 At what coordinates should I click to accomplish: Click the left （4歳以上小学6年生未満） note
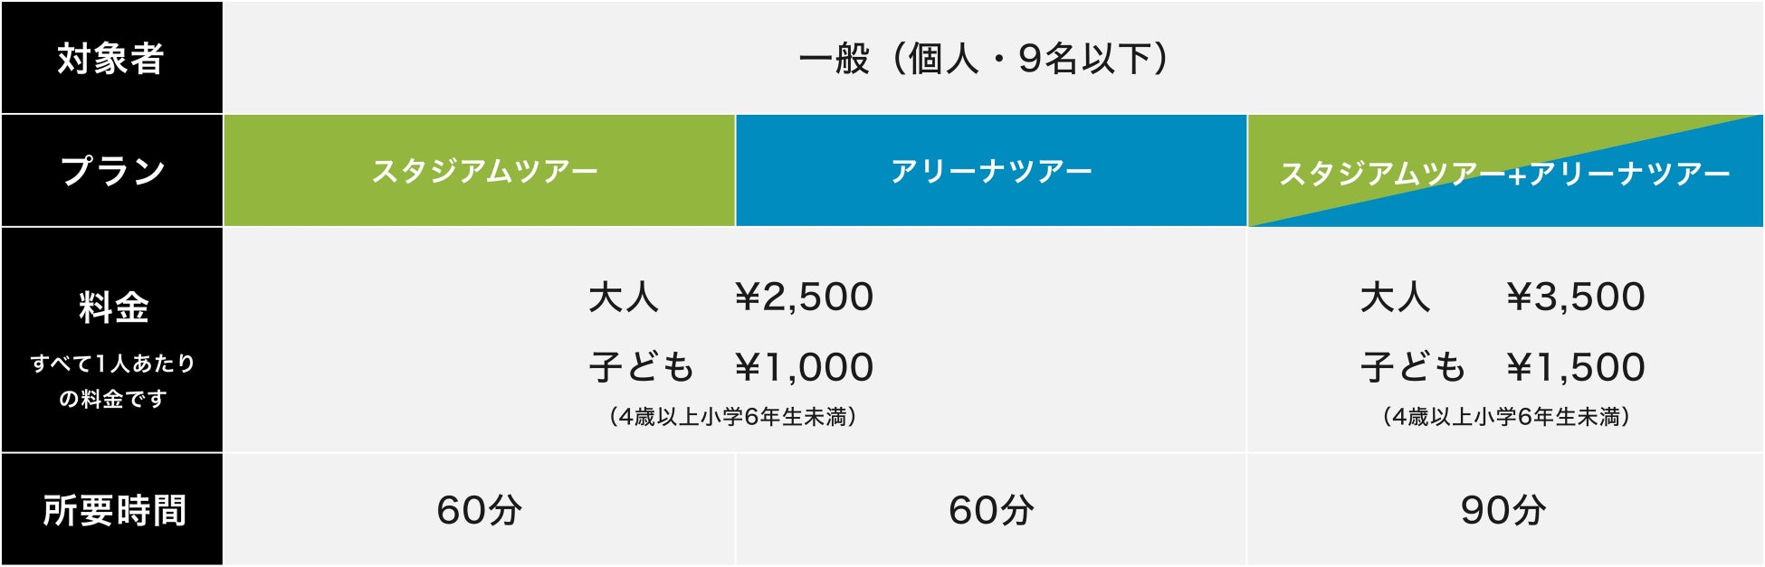click(733, 417)
